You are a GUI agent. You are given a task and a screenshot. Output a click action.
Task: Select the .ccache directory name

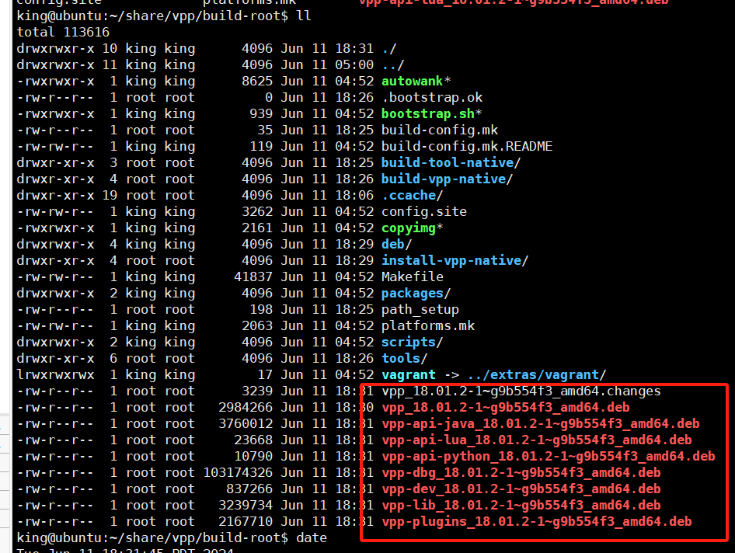click(408, 196)
